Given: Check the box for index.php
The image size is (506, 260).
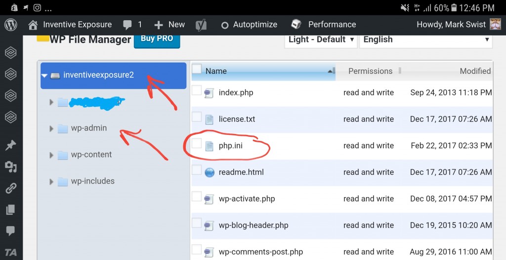Looking at the screenshot, I should point(197,91).
